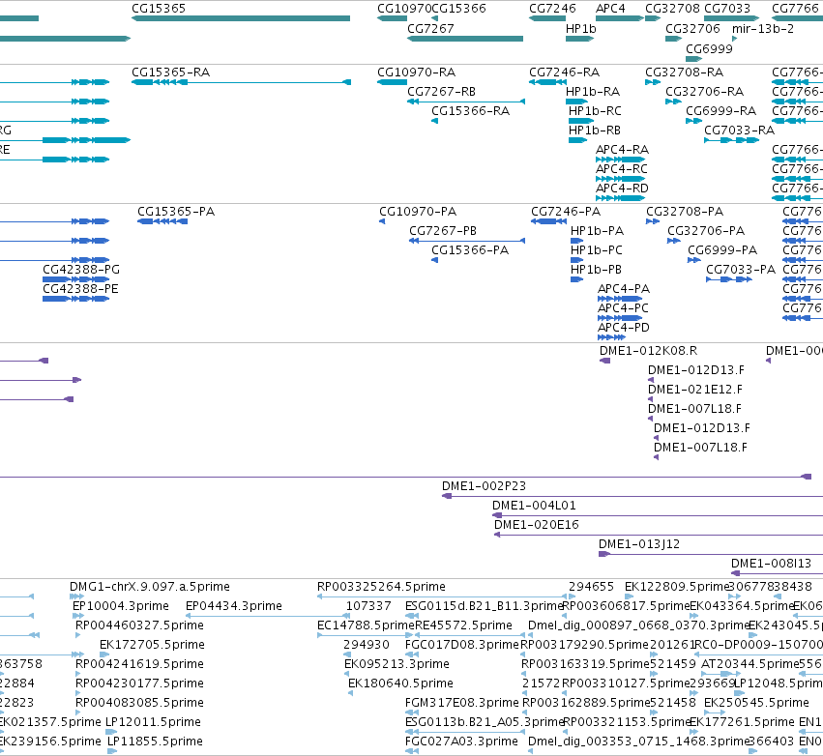Click the CG7246-RA transcript label

pos(564,73)
